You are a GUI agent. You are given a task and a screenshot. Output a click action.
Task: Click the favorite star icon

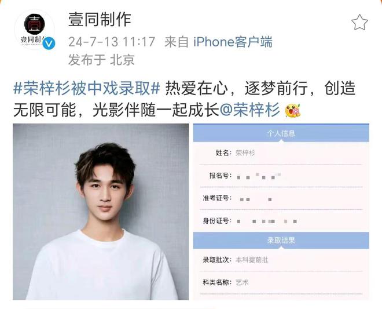point(359,23)
